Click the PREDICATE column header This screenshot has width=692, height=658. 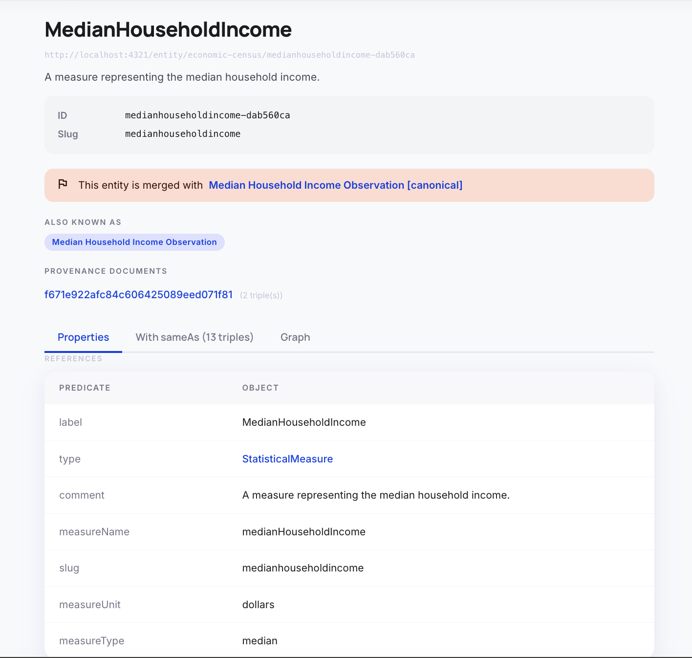[85, 388]
